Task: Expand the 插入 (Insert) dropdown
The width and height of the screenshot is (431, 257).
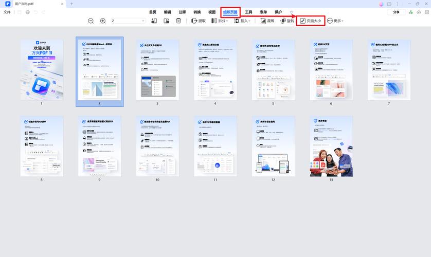Action: (x=242, y=21)
